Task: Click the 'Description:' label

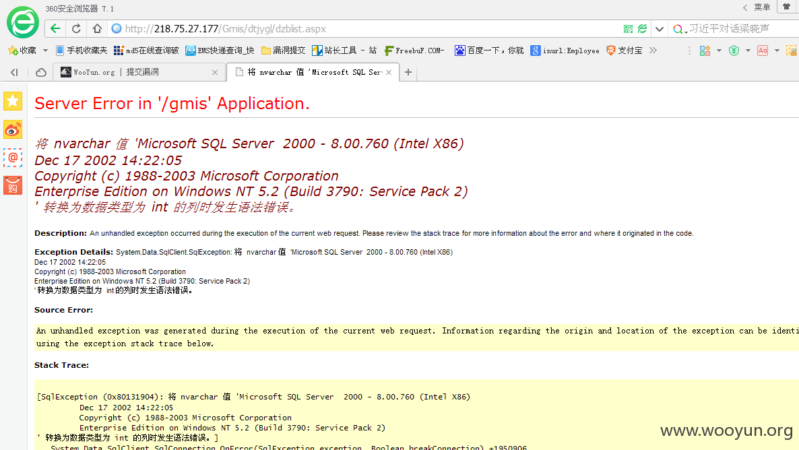Action: [x=61, y=233]
